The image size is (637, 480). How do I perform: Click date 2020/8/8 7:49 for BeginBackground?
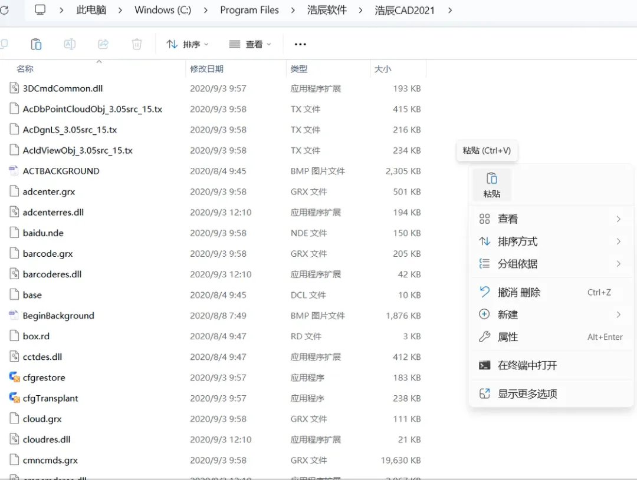(218, 315)
